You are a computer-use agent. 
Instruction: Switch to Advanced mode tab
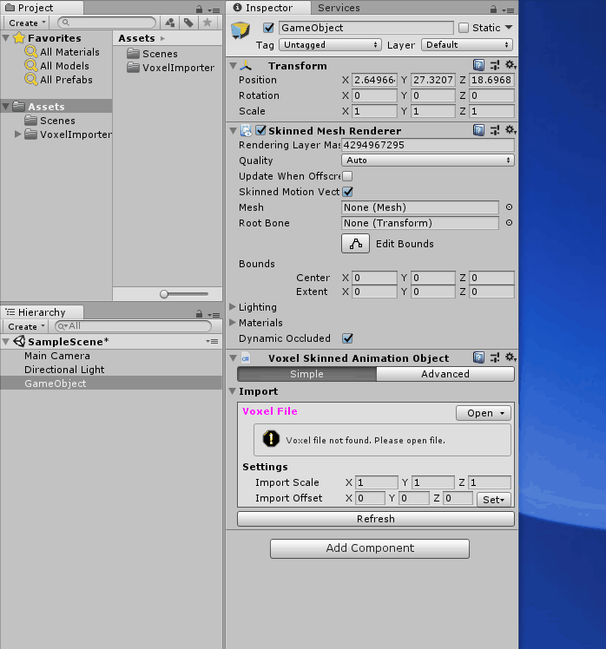point(445,374)
